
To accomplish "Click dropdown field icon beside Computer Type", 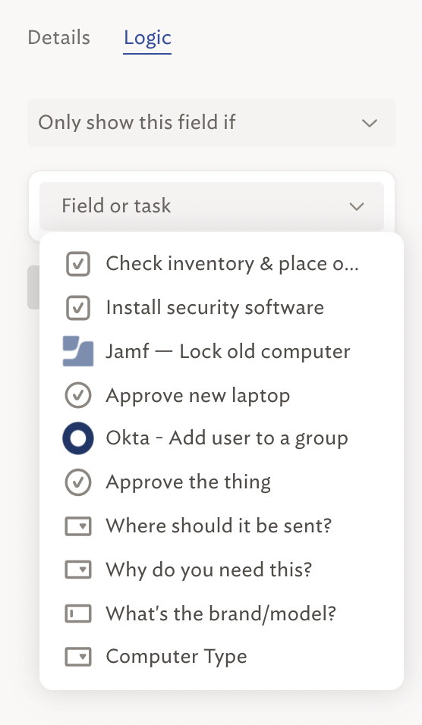I will click(x=77, y=657).
